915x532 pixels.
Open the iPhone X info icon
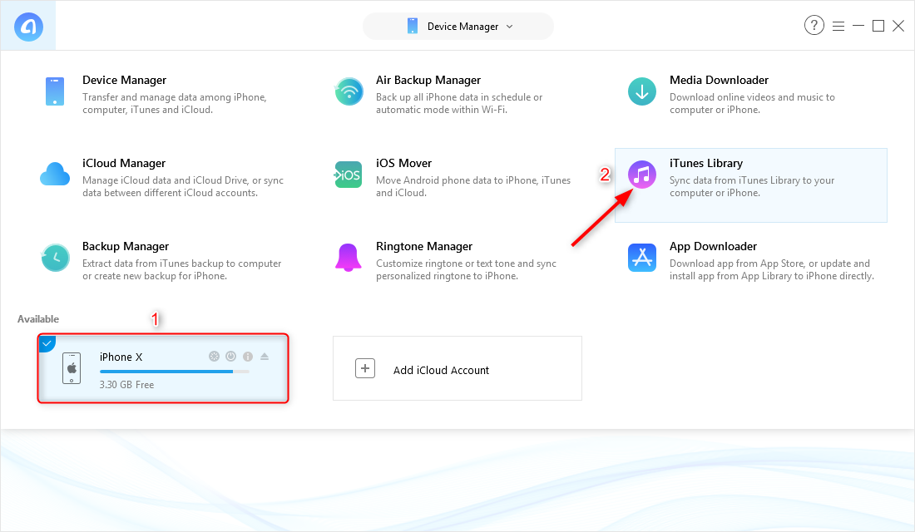(248, 357)
